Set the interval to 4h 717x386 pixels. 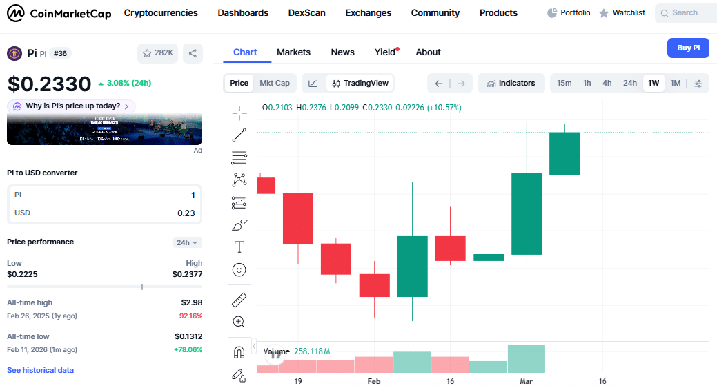tap(607, 84)
